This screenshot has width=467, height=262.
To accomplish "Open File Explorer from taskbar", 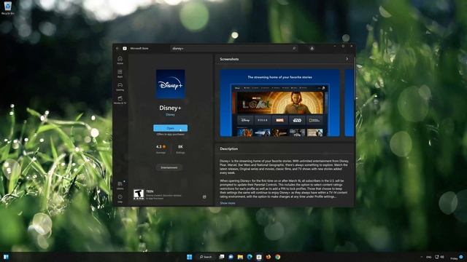I will pyautogui.click(x=240, y=257).
